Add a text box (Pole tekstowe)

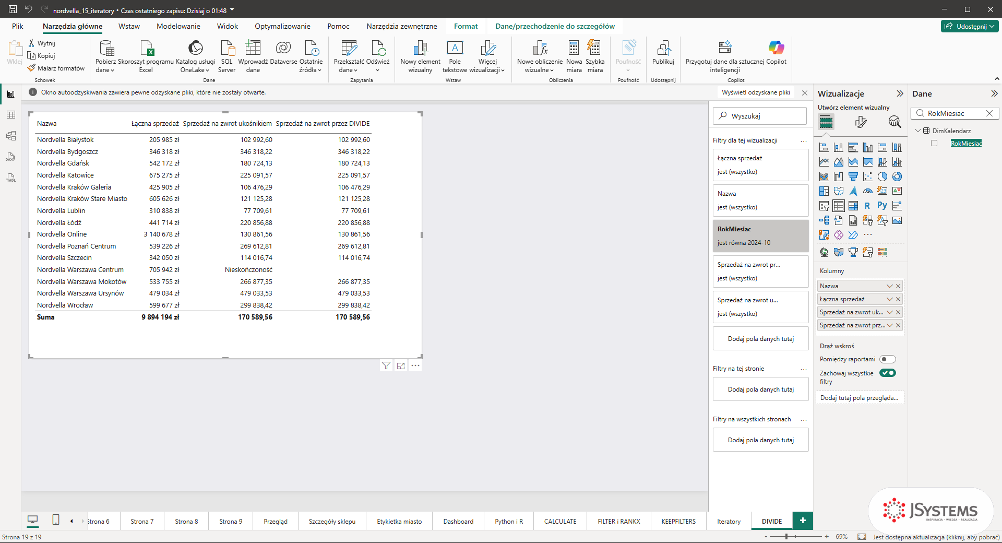coord(455,56)
